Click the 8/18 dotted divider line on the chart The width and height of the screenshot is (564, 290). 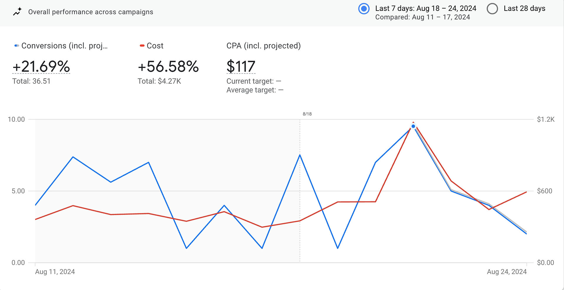(x=300, y=191)
